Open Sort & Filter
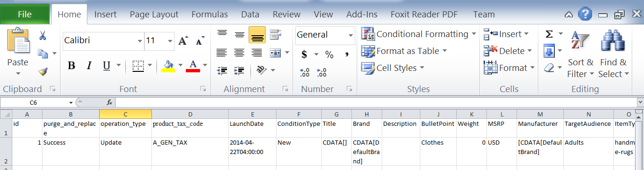 pyautogui.click(x=580, y=54)
